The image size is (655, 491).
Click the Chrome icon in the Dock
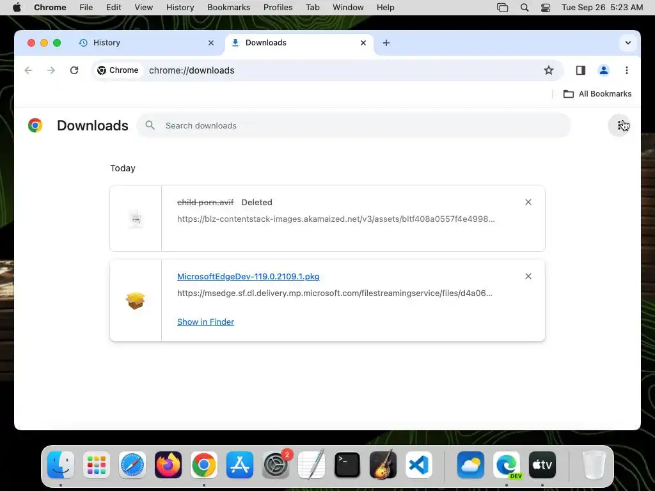tap(204, 464)
